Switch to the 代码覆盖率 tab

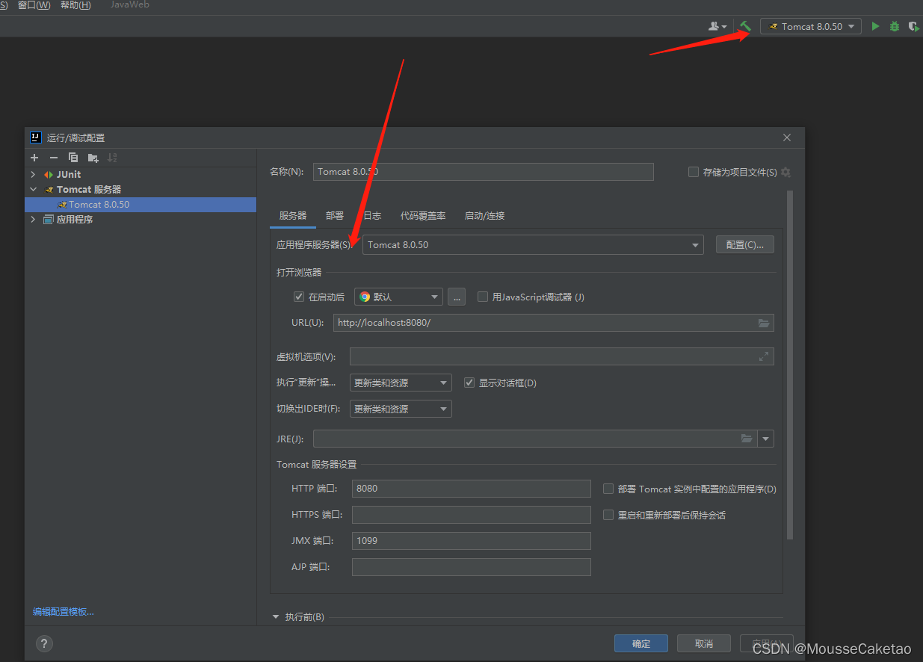point(423,215)
